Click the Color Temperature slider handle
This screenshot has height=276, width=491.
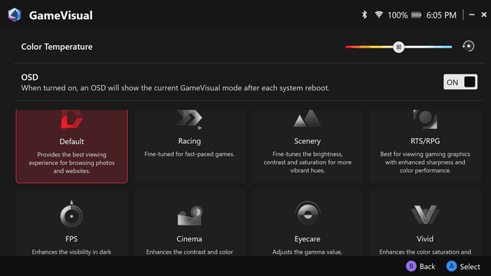tap(399, 47)
